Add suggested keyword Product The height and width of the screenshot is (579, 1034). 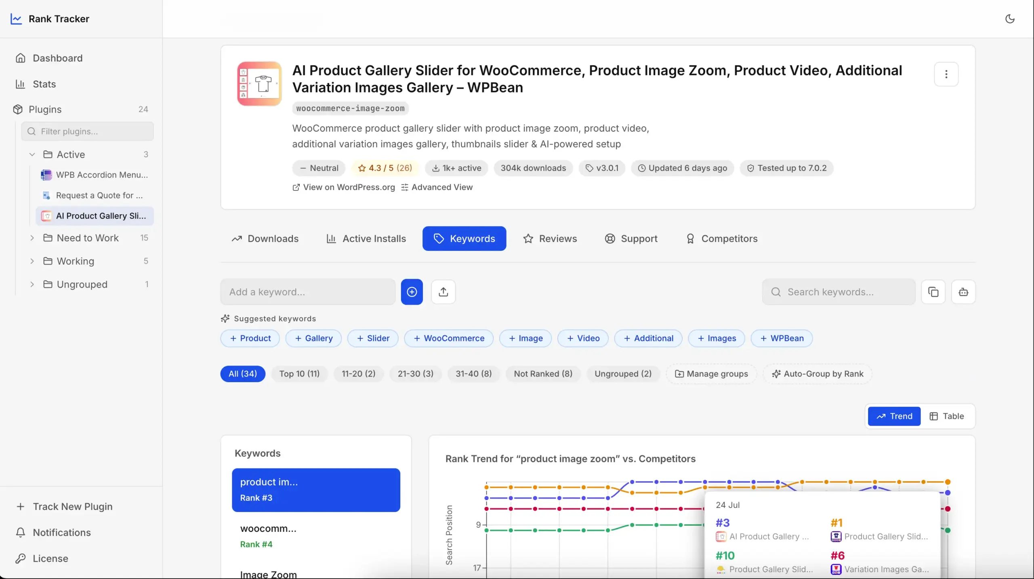(x=250, y=338)
